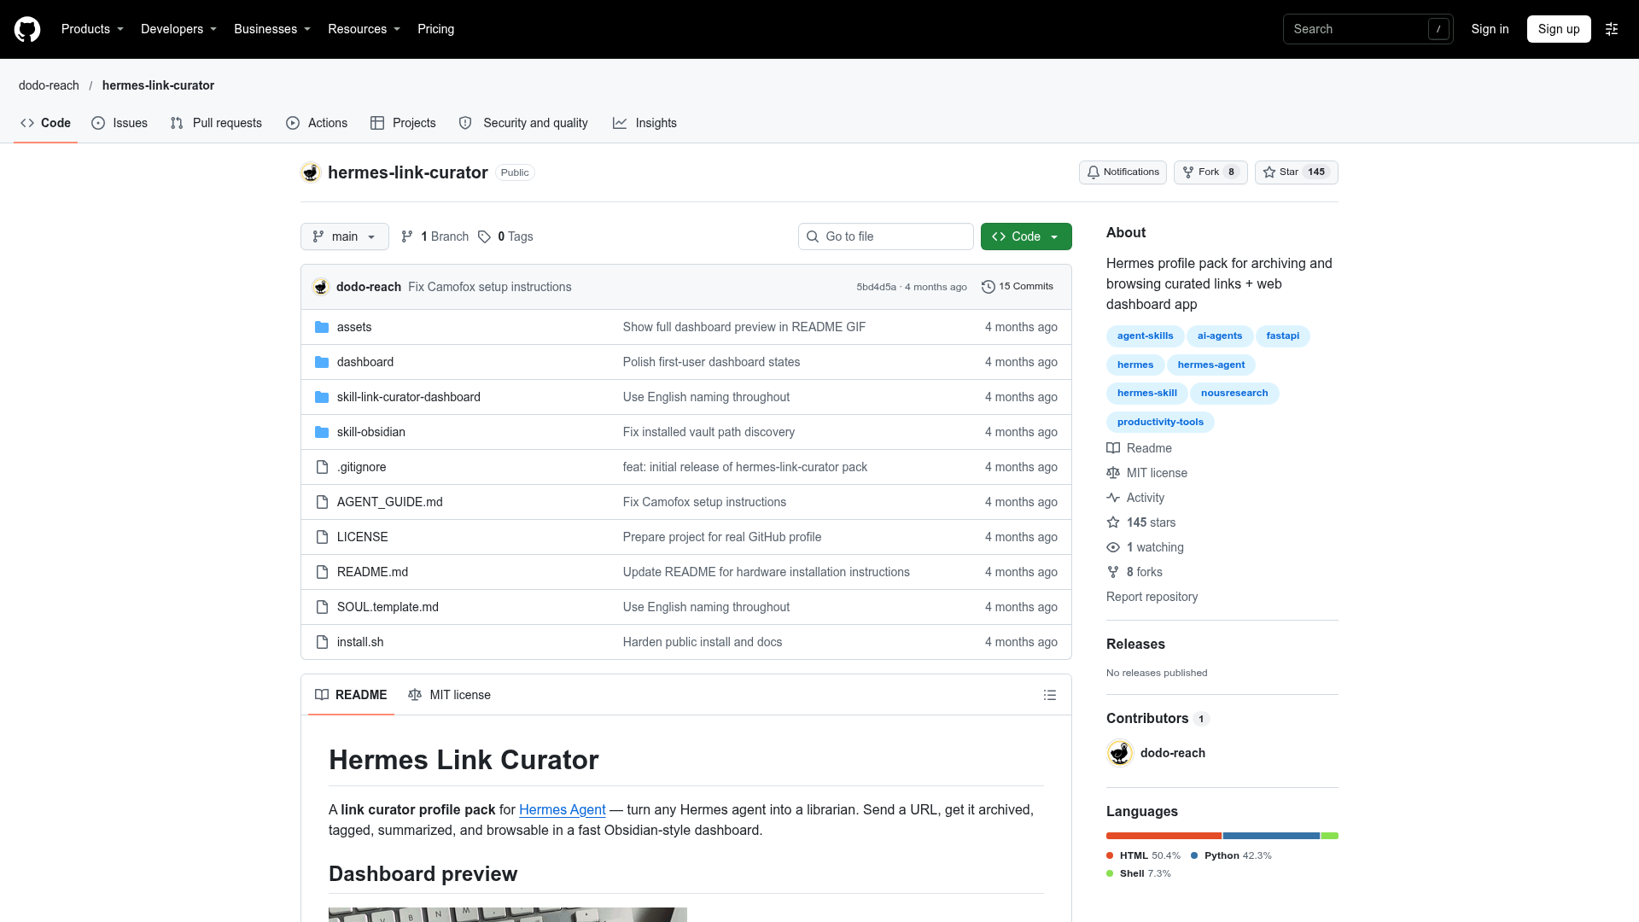Screen dimensions: 1639x922
Task: Open the AGENT_GUIDE.md file
Action: tap(390, 502)
